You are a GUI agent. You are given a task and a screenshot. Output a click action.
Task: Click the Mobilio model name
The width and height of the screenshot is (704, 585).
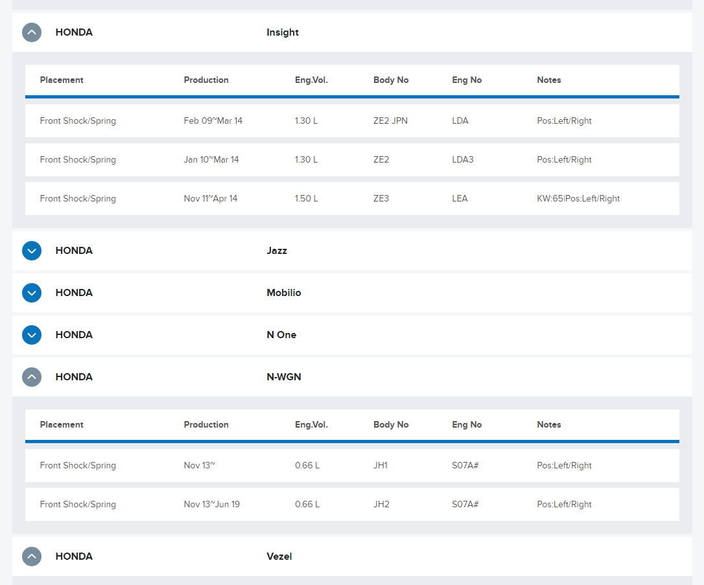pyautogui.click(x=284, y=293)
